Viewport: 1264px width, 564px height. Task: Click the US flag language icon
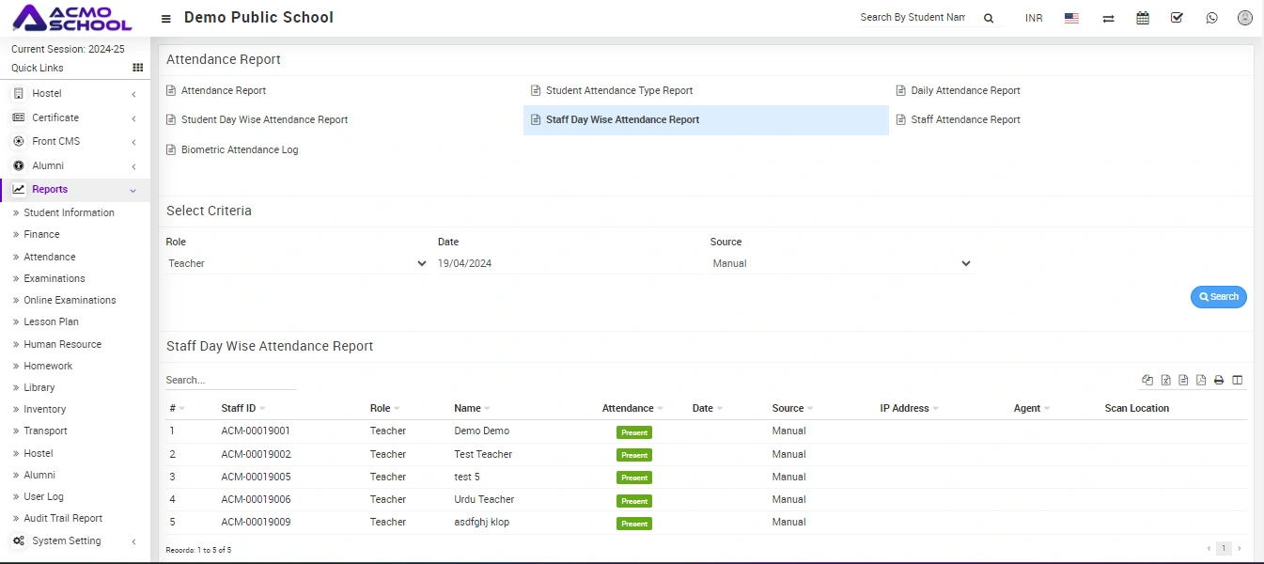1071,18
